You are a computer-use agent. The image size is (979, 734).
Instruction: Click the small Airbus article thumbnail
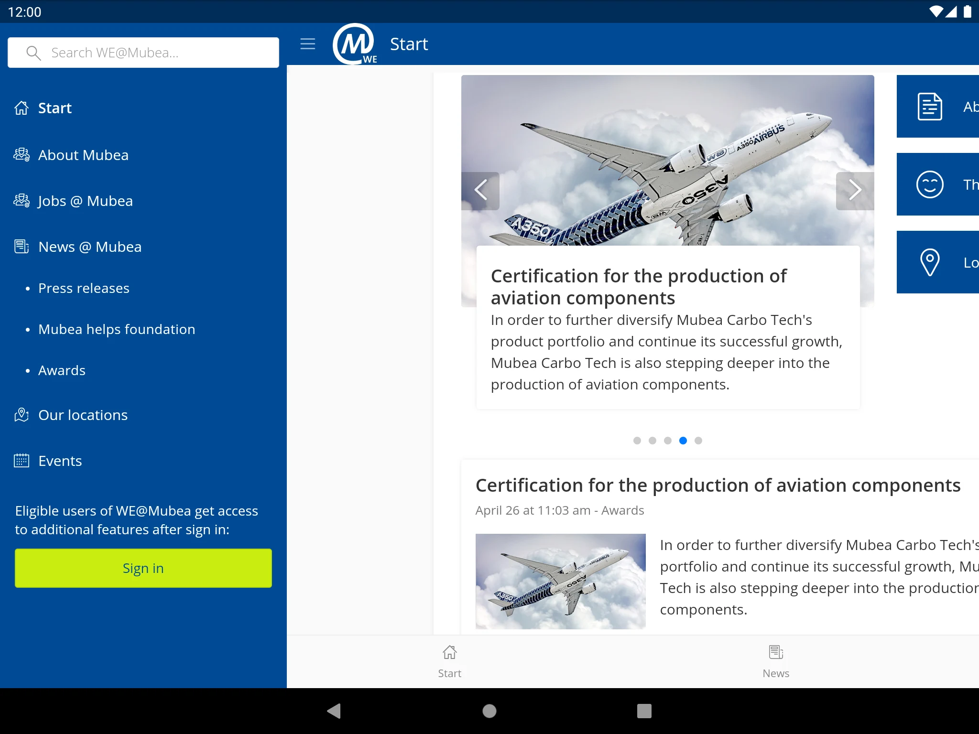pos(561,581)
